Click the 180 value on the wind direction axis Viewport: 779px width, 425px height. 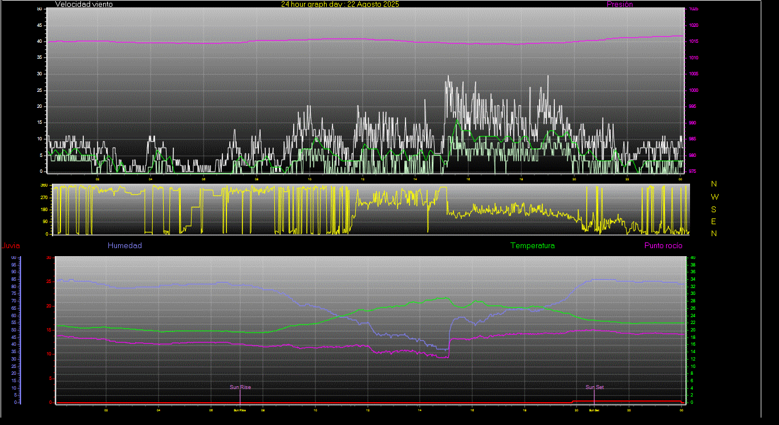point(44,209)
